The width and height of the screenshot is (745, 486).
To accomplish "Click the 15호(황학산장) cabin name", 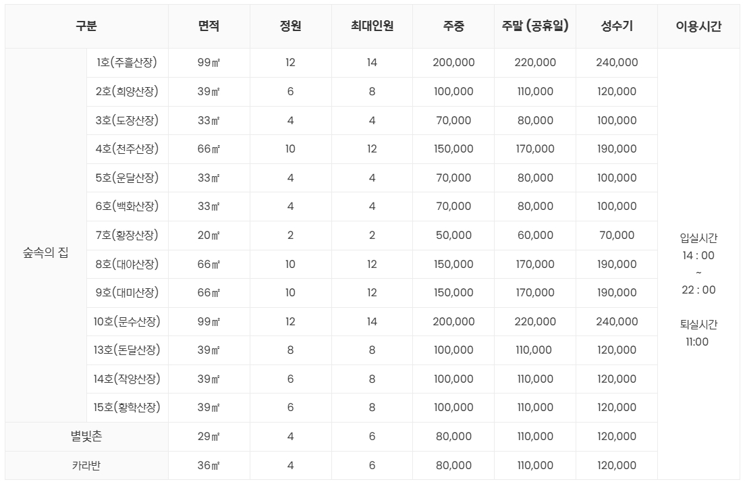I will click(127, 408).
